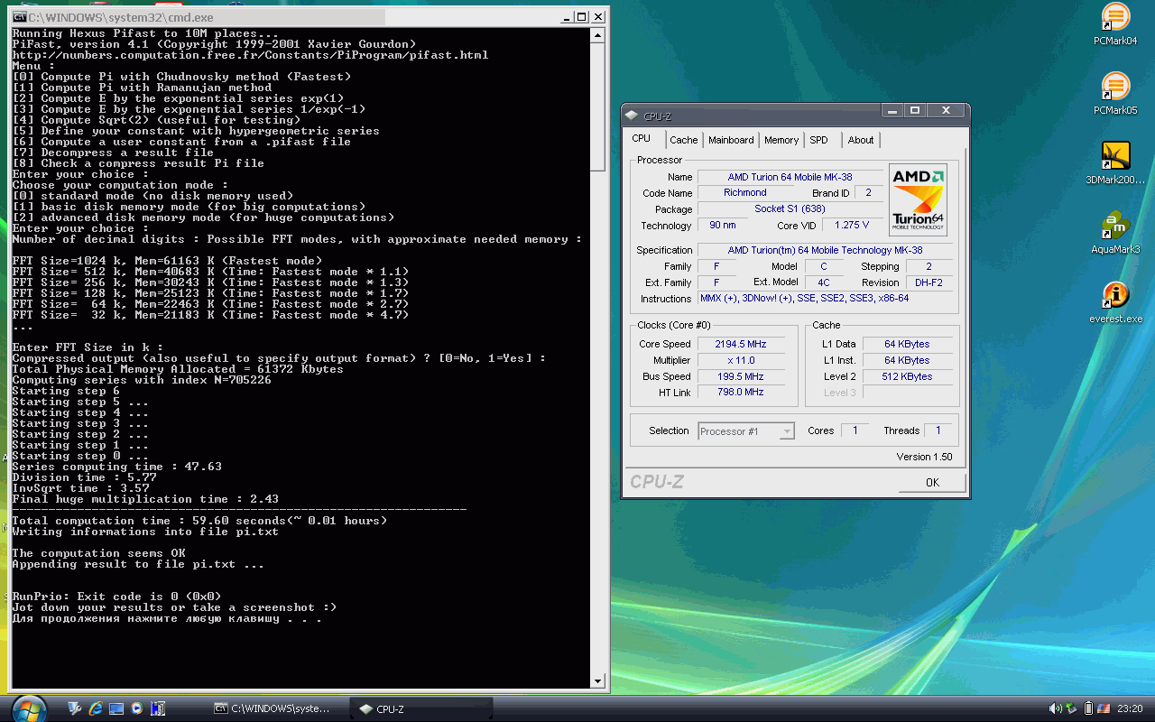
Task: Select the About tab in CPU-Z
Action: click(861, 140)
